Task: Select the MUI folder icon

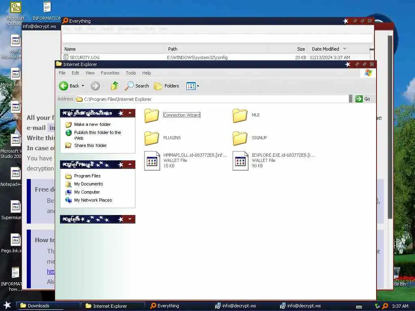Action: point(240,115)
